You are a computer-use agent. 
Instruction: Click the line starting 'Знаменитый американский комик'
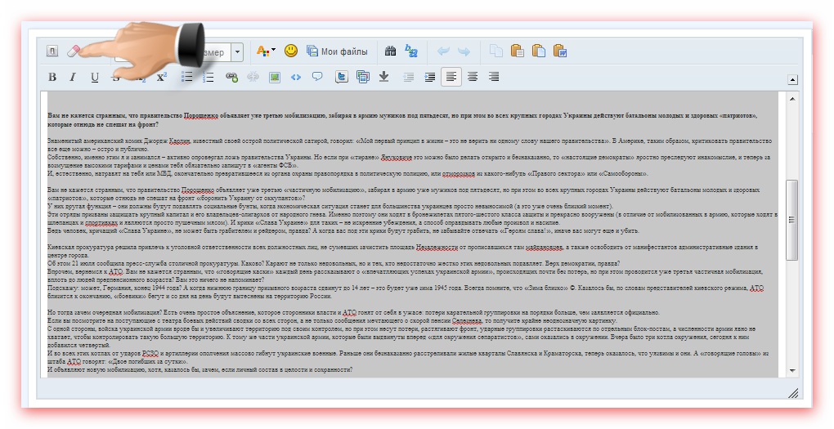point(410,145)
